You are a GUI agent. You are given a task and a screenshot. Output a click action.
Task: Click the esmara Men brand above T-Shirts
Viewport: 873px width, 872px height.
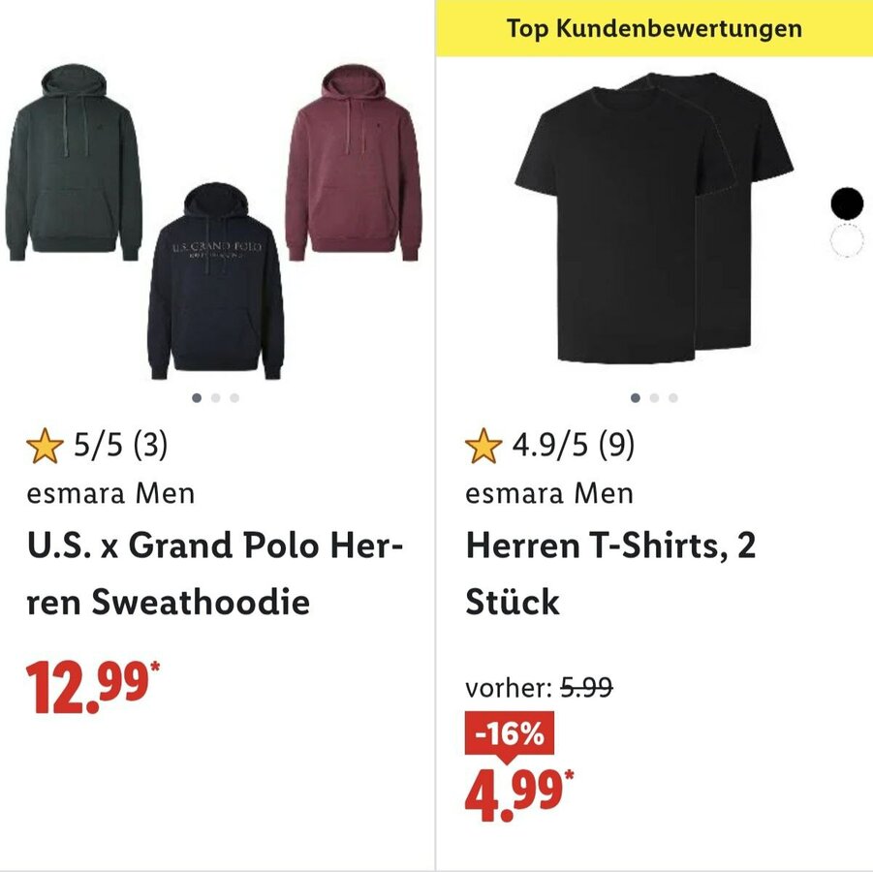(x=549, y=494)
